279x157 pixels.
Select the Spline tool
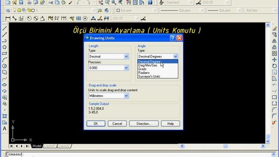point(5,78)
